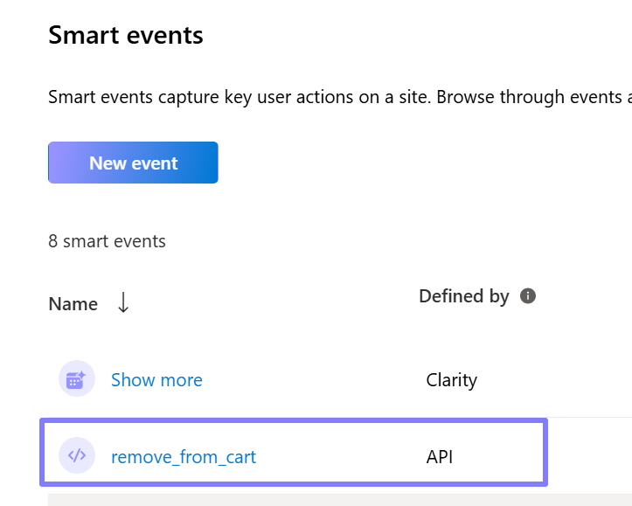Click the New event button
Viewport: 632px width, 506px height.
(x=133, y=163)
